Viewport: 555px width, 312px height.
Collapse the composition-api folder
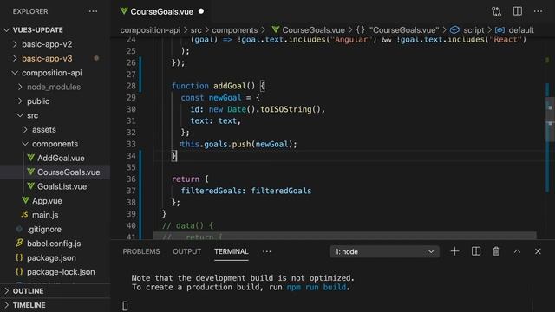tap(15, 73)
